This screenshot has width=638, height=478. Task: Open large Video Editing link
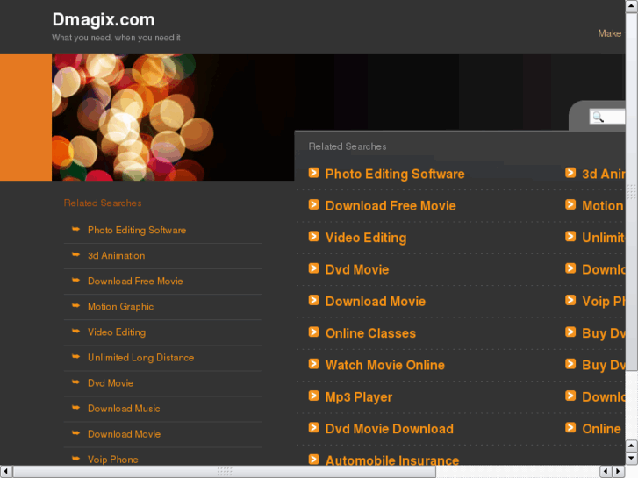click(366, 238)
